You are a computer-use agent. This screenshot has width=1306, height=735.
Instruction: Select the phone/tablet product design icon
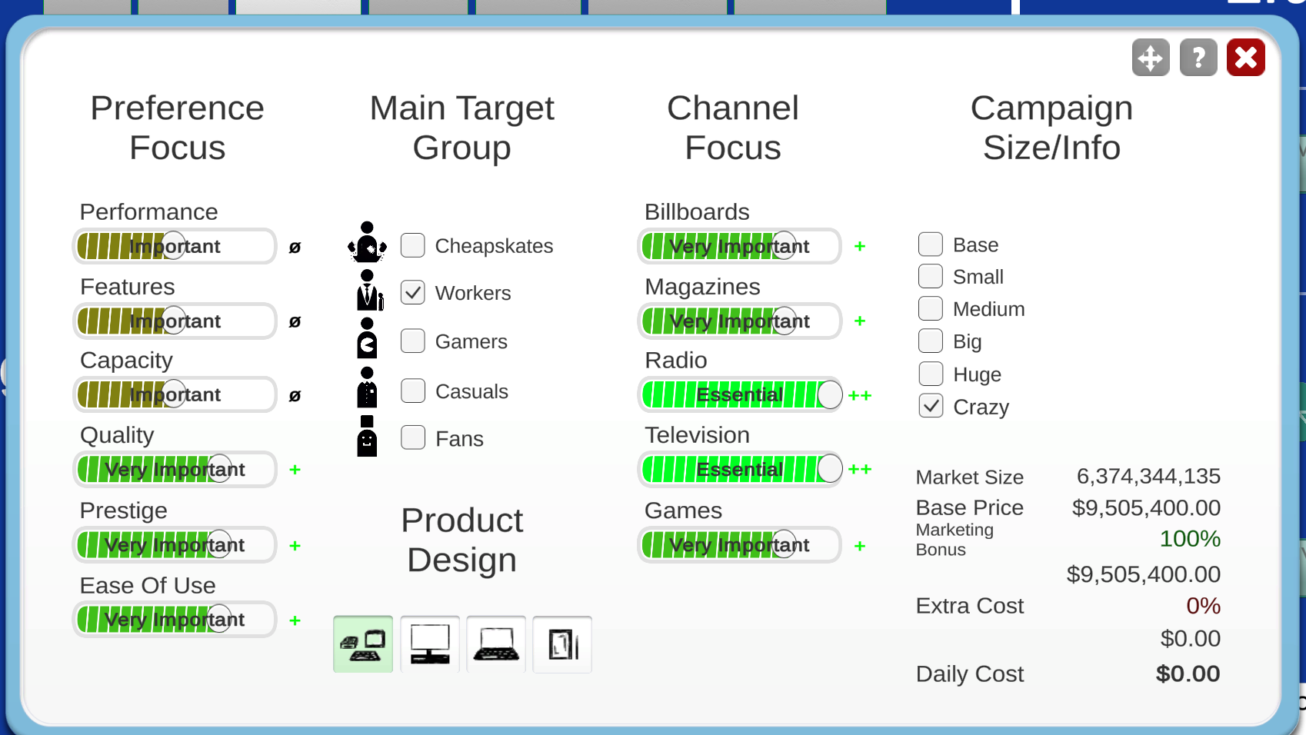coord(562,644)
